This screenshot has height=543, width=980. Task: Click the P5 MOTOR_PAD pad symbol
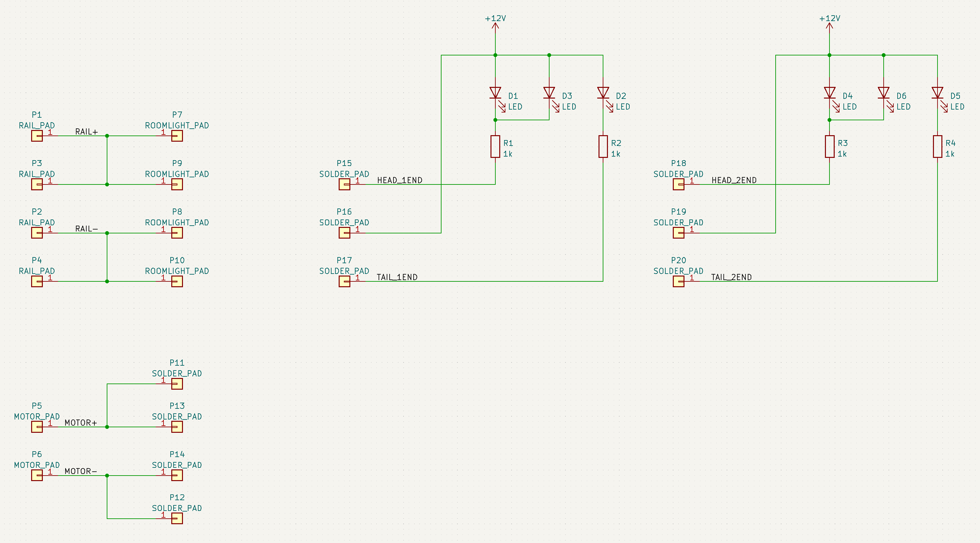click(37, 427)
